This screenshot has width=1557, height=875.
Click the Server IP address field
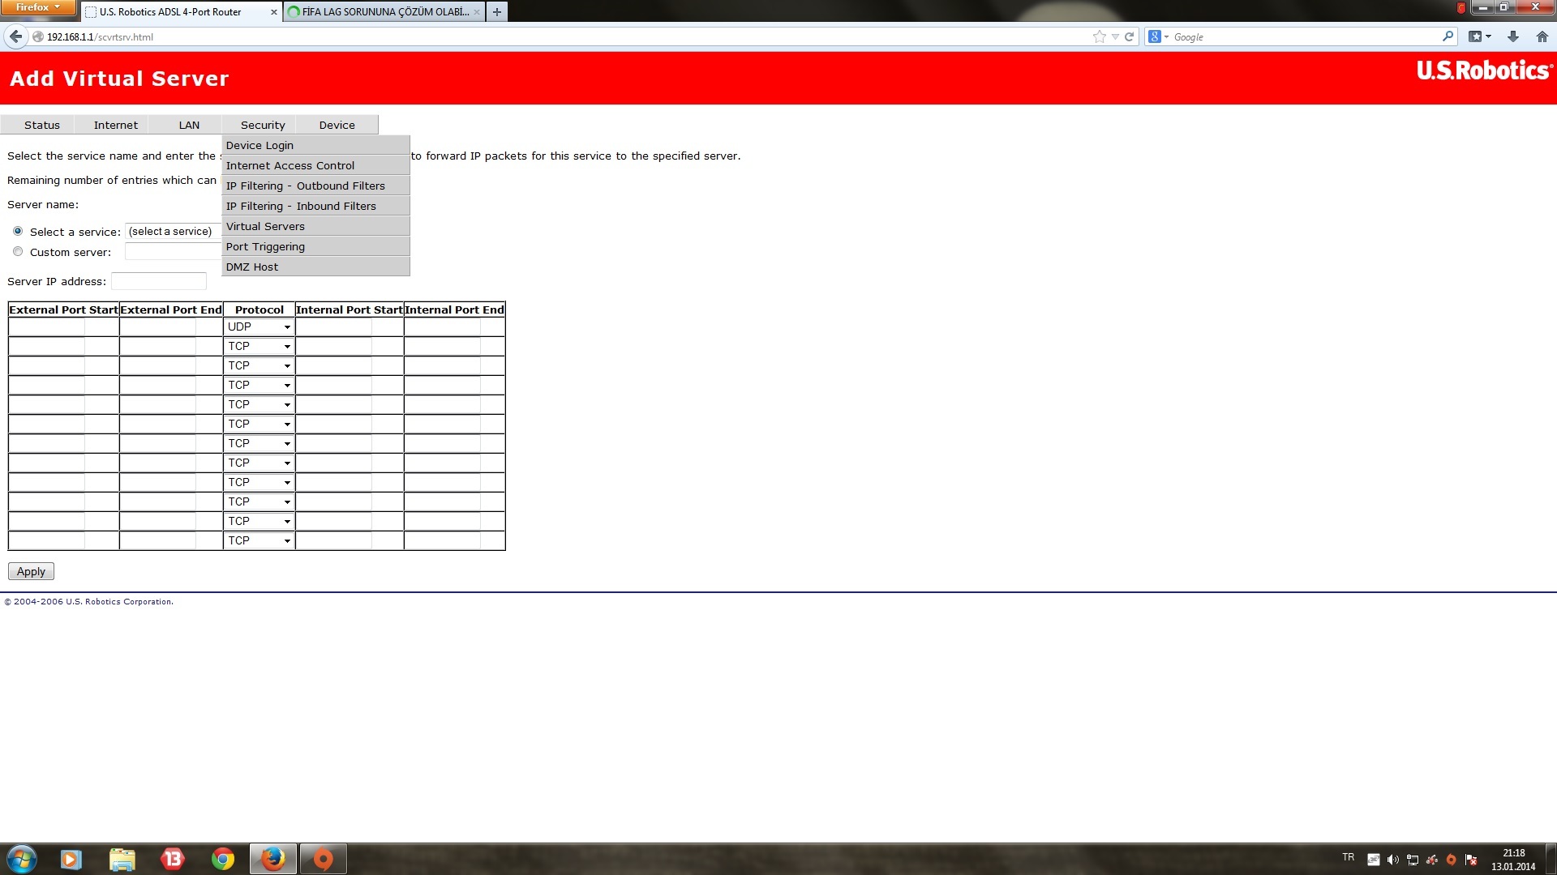(x=159, y=281)
